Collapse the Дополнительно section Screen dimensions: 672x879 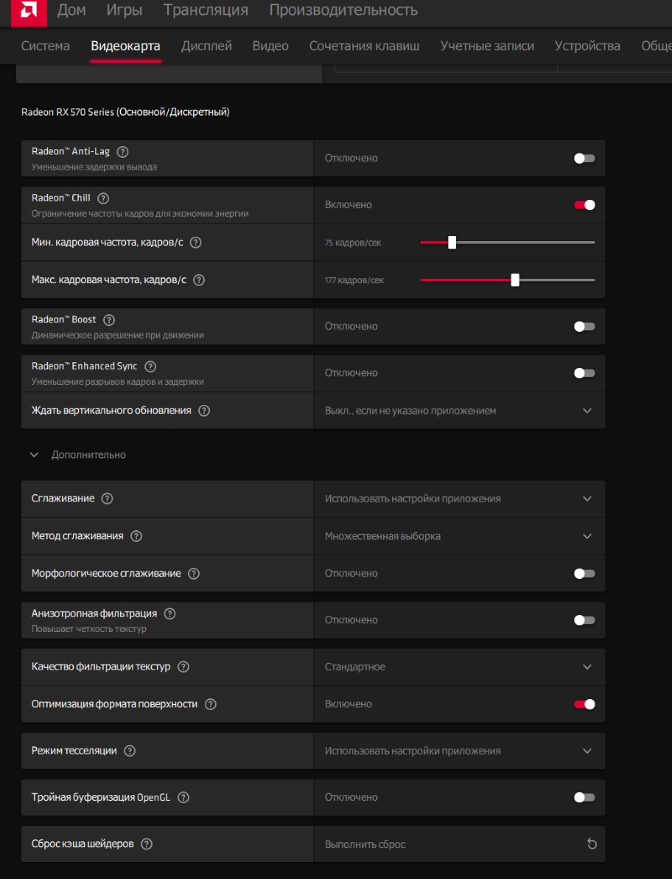34,455
